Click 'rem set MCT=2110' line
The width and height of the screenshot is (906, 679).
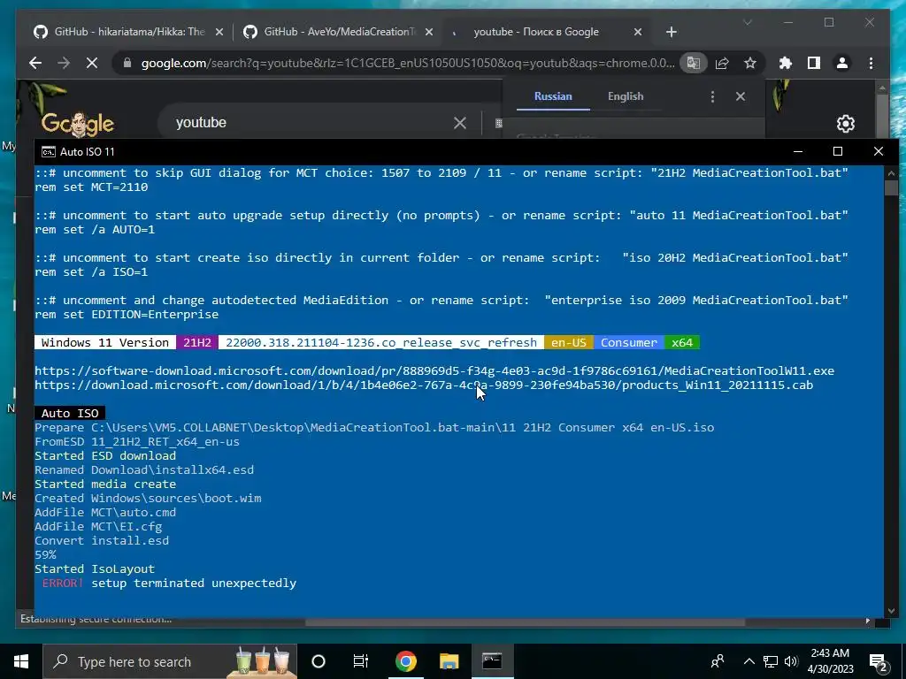point(91,187)
